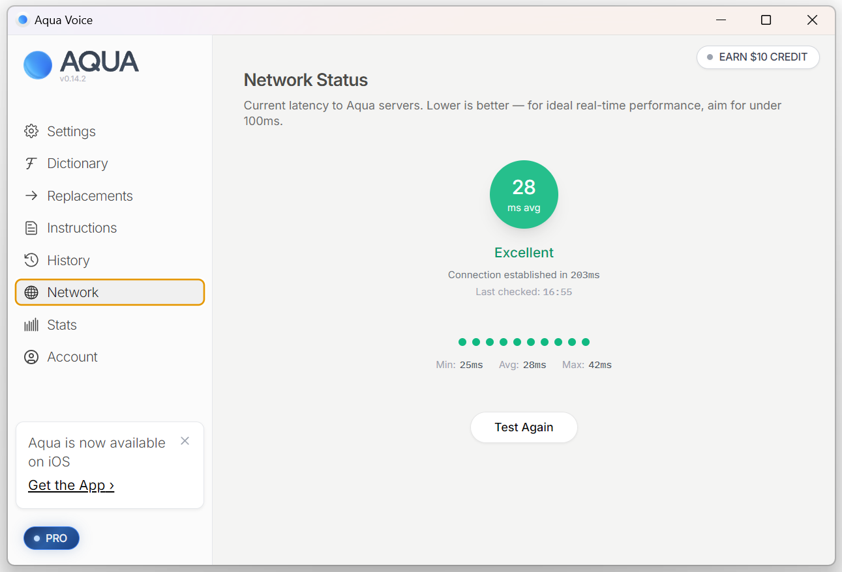Click the Stats bars icon
This screenshot has width=842, height=572.
pyautogui.click(x=31, y=325)
